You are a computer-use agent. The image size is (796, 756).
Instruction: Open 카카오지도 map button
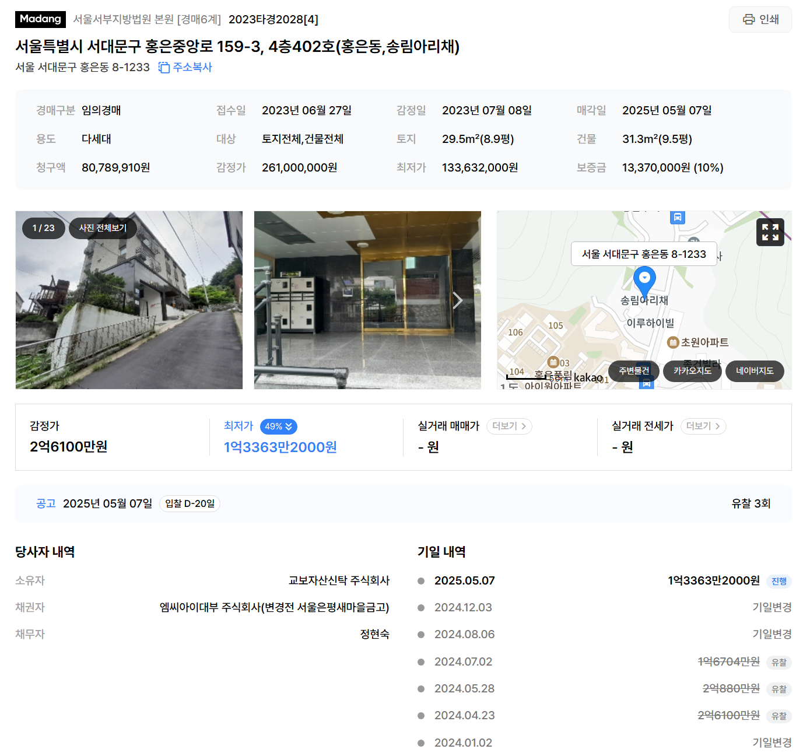click(x=692, y=371)
